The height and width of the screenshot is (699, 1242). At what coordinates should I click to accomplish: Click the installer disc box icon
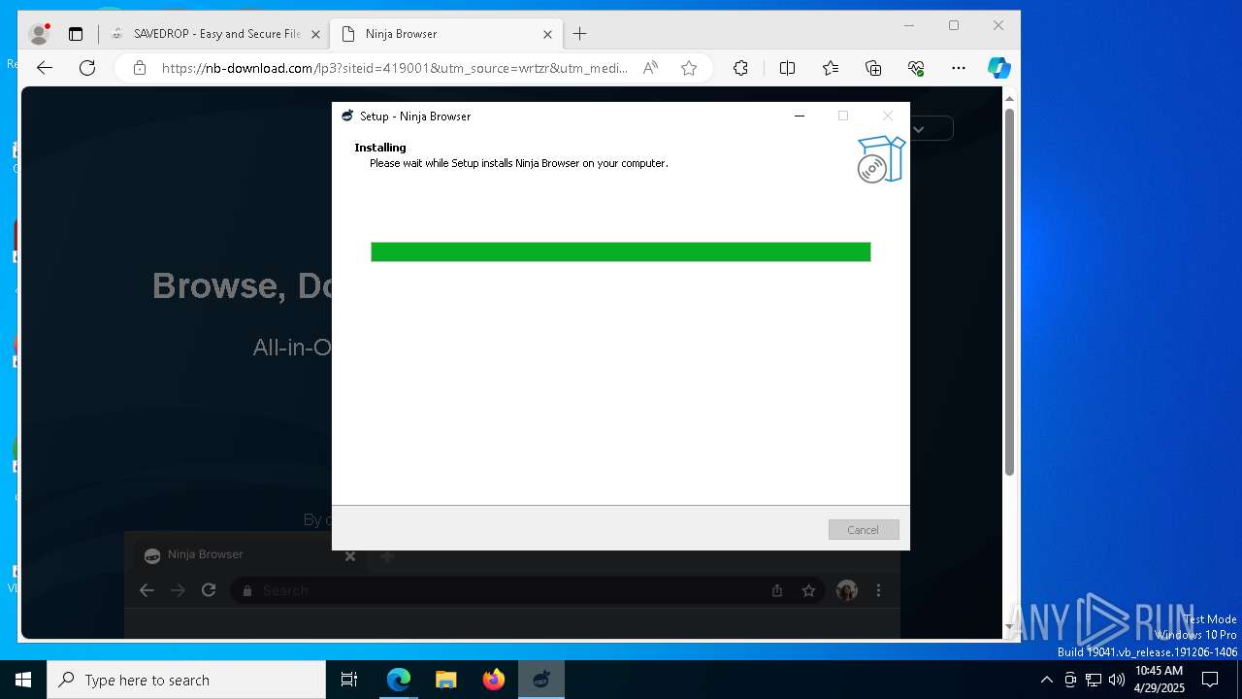point(881,159)
